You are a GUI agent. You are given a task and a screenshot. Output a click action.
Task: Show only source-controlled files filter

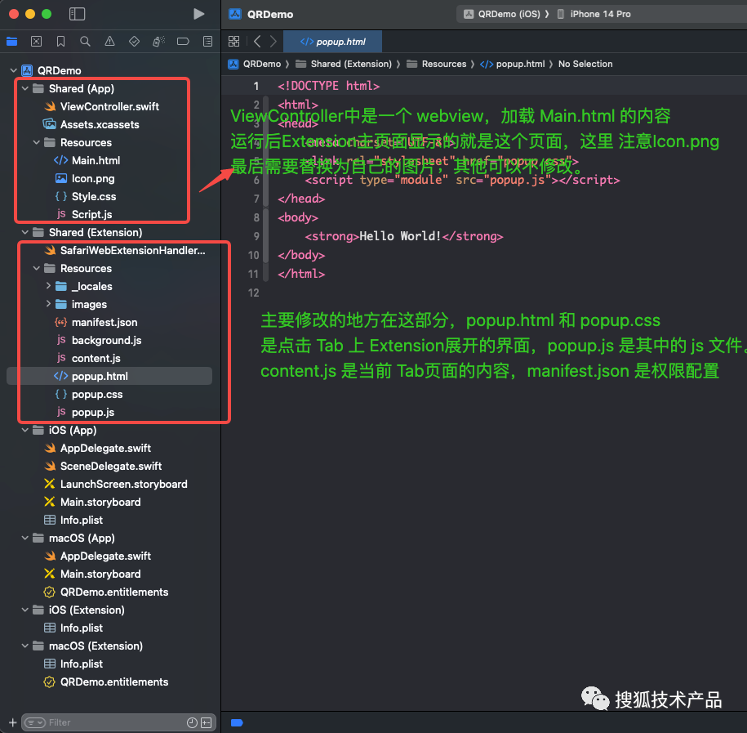point(207,722)
